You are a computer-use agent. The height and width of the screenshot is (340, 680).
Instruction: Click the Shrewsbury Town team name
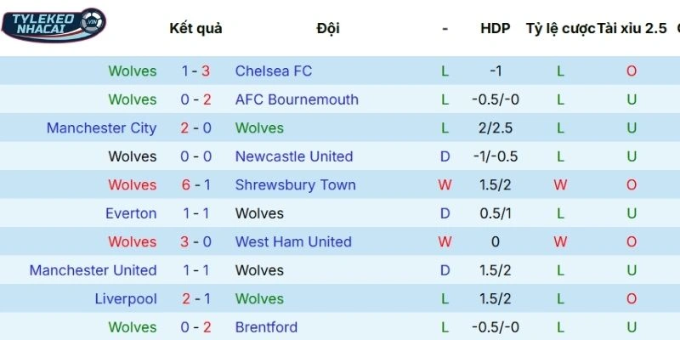(295, 185)
